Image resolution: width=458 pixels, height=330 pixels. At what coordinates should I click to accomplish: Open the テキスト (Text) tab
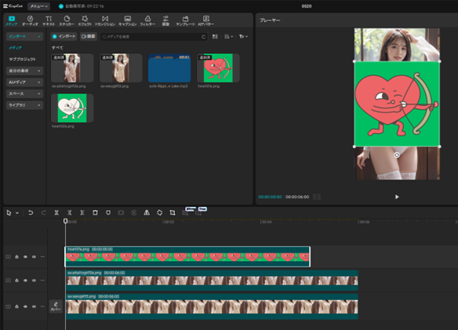click(49, 20)
